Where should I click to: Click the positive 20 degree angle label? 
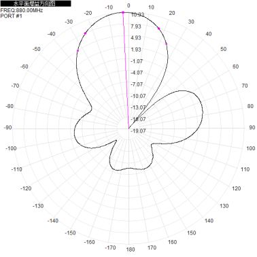click(172, 13)
